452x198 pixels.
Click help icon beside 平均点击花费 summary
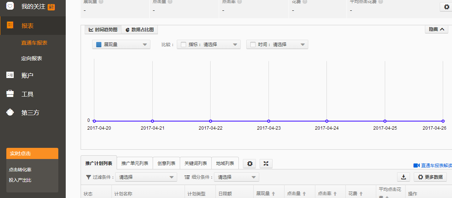381,1
